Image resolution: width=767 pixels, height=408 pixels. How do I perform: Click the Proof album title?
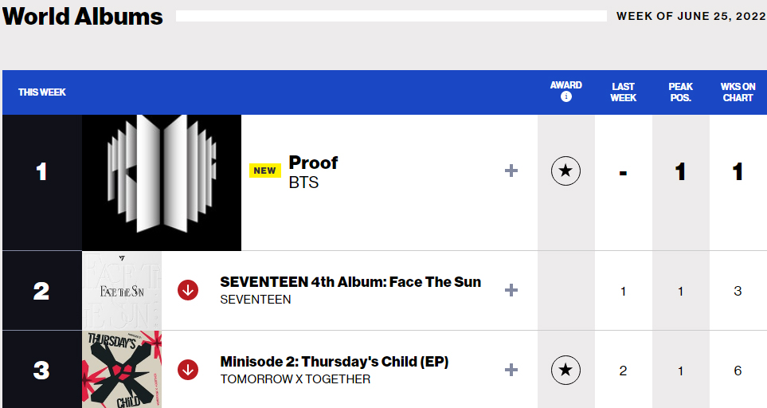coord(313,163)
